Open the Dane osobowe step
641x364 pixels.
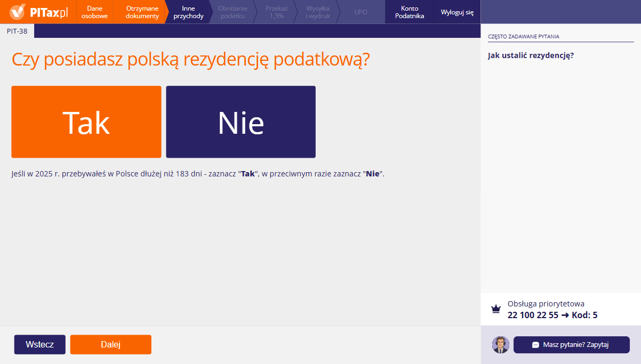[x=94, y=12]
